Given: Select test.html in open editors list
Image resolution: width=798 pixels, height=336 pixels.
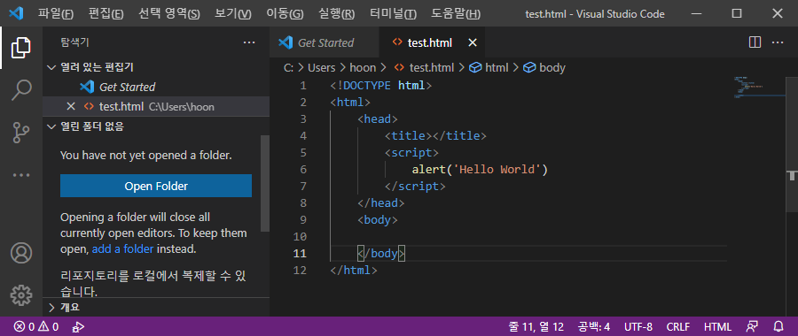Looking at the screenshot, I should pyautogui.click(x=156, y=106).
